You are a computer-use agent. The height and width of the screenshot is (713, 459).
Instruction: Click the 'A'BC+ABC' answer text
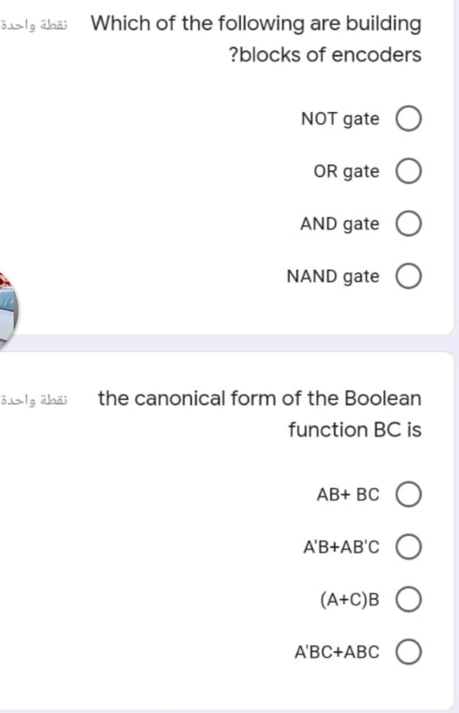[337, 652]
